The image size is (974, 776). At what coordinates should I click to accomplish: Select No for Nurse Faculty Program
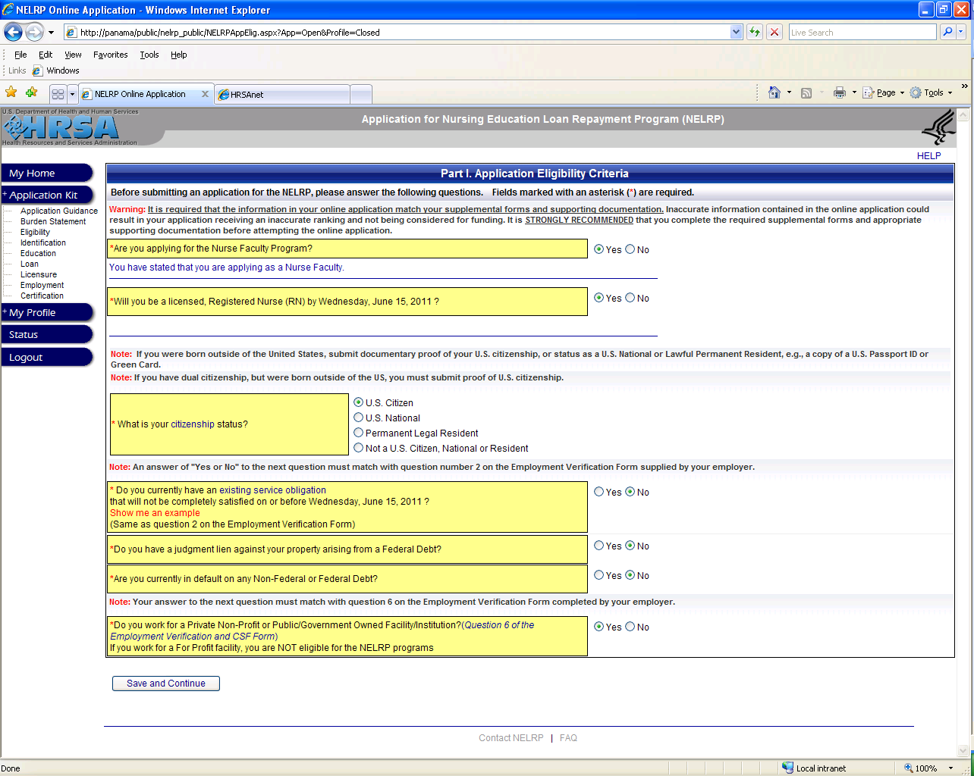pos(630,249)
